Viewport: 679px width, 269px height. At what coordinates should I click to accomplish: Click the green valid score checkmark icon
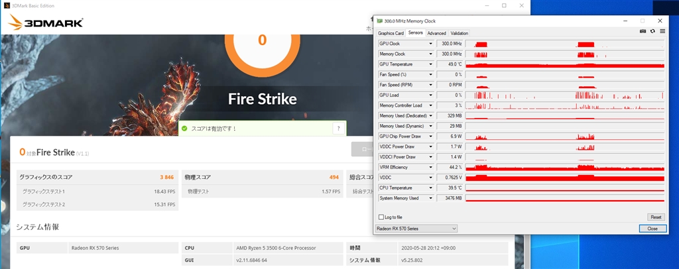(x=184, y=129)
